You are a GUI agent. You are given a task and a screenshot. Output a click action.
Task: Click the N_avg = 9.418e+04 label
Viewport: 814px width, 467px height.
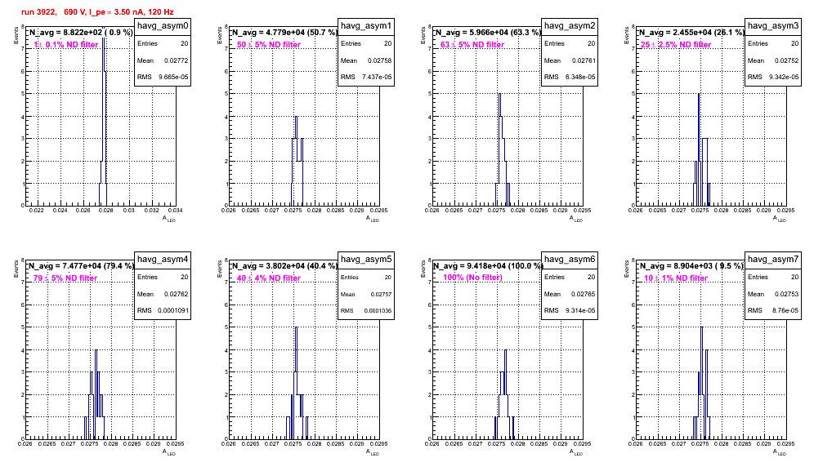pyautogui.click(x=489, y=266)
